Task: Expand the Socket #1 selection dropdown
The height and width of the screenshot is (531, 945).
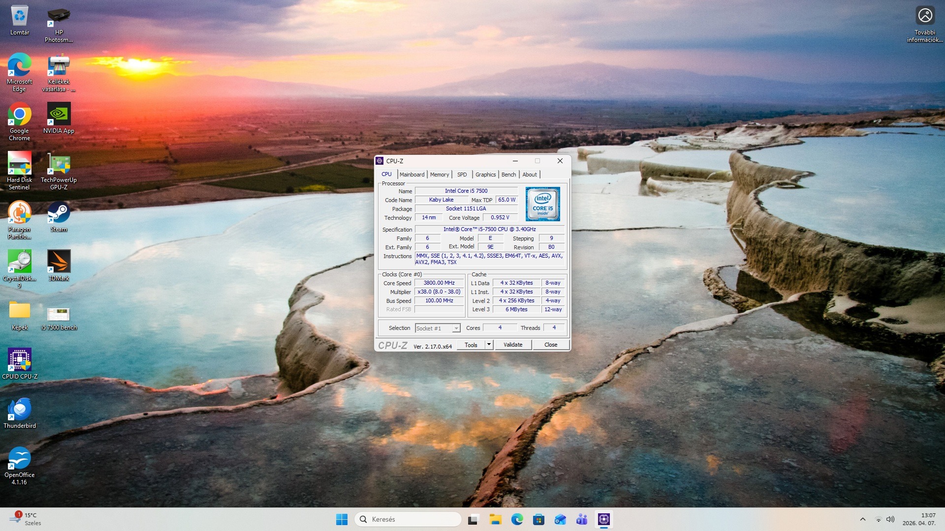Action: tap(456, 328)
